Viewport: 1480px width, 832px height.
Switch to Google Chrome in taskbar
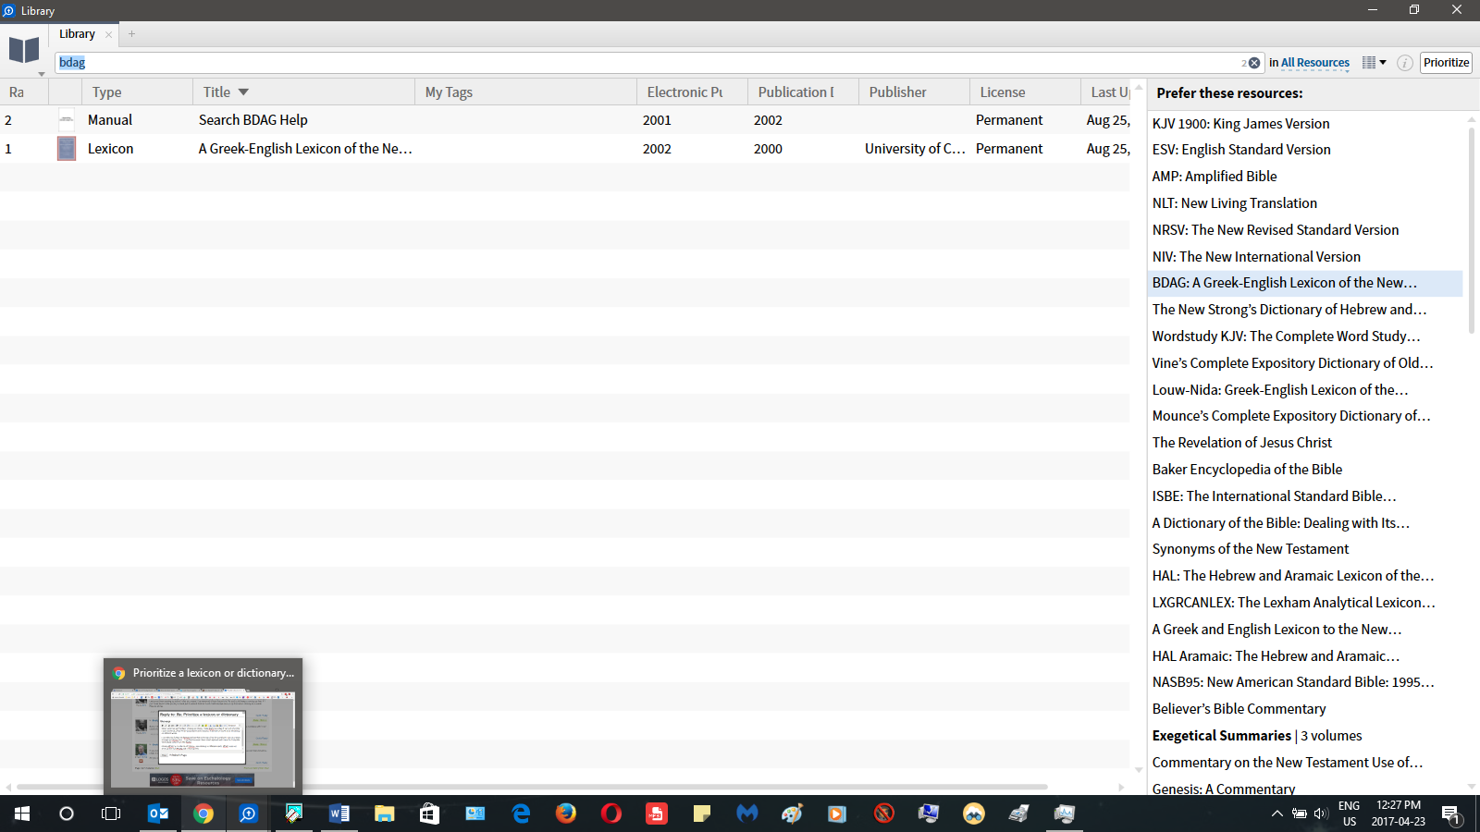click(203, 814)
